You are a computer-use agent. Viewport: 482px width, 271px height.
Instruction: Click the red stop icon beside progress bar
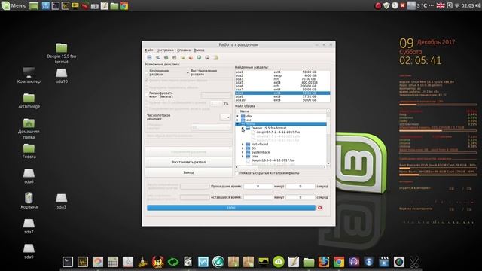319,208
